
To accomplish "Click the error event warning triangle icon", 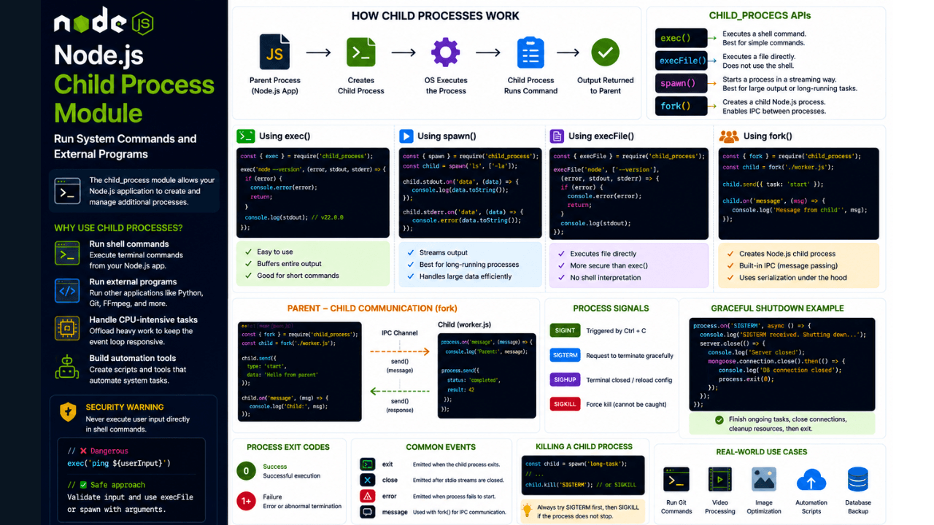I will point(368,496).
